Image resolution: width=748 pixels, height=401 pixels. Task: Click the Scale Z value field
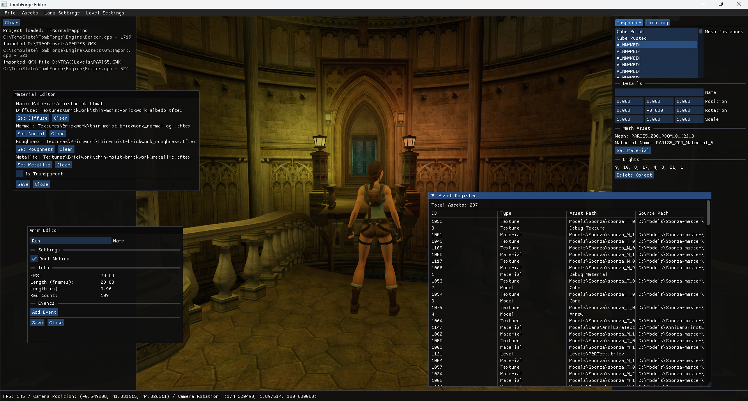pyautogui.click(x=688, y=119)
